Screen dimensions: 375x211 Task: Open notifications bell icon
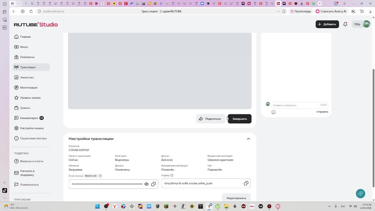pyautogui.click(x=345, y=24)
